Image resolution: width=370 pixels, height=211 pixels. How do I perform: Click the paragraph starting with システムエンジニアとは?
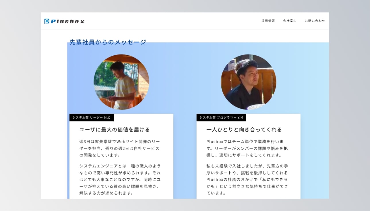[120, 179]
